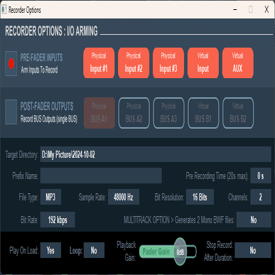
Task: Change the Channels value 2
Action: [x=261, y=197]
